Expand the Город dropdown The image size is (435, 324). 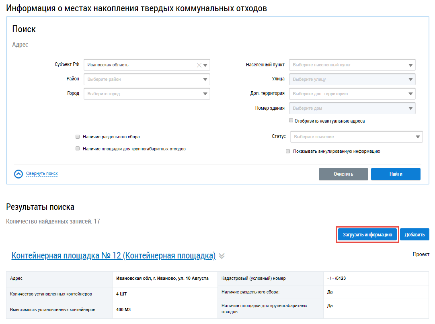[x=205, y=94]
